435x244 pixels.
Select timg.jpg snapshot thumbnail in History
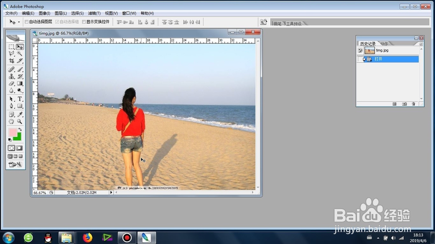point(369,50)
